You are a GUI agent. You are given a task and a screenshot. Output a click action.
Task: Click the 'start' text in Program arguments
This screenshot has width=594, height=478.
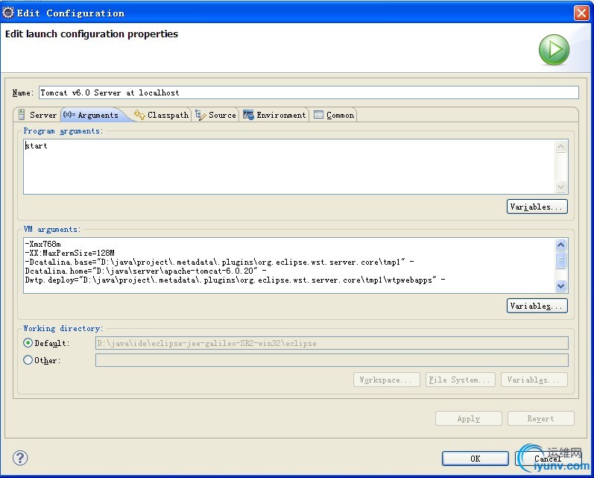tap(37, 145)
